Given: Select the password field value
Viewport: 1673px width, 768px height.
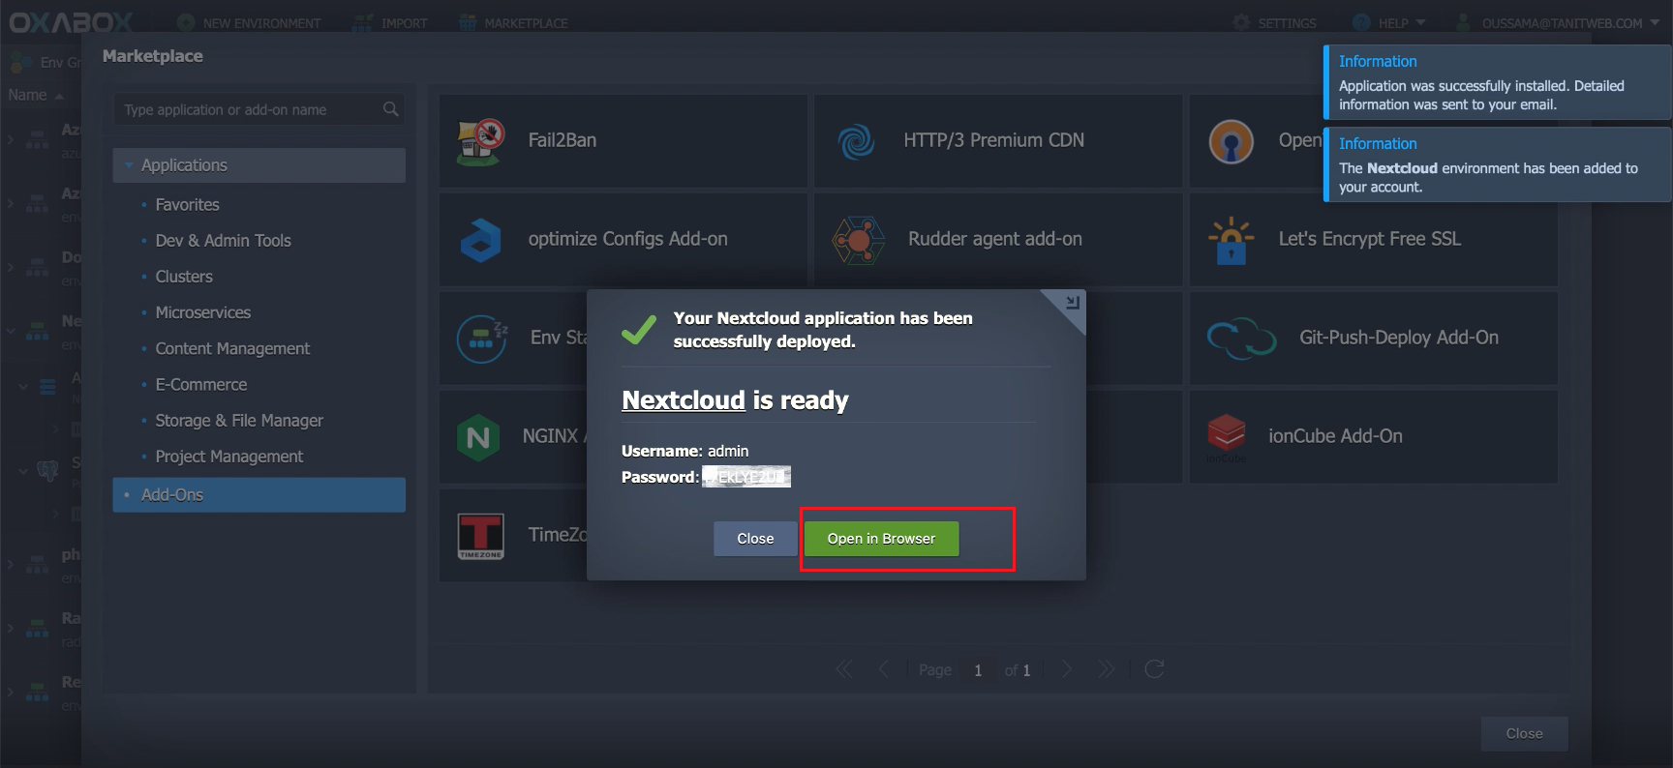Looking at the screenshot, I should (746, 477).
